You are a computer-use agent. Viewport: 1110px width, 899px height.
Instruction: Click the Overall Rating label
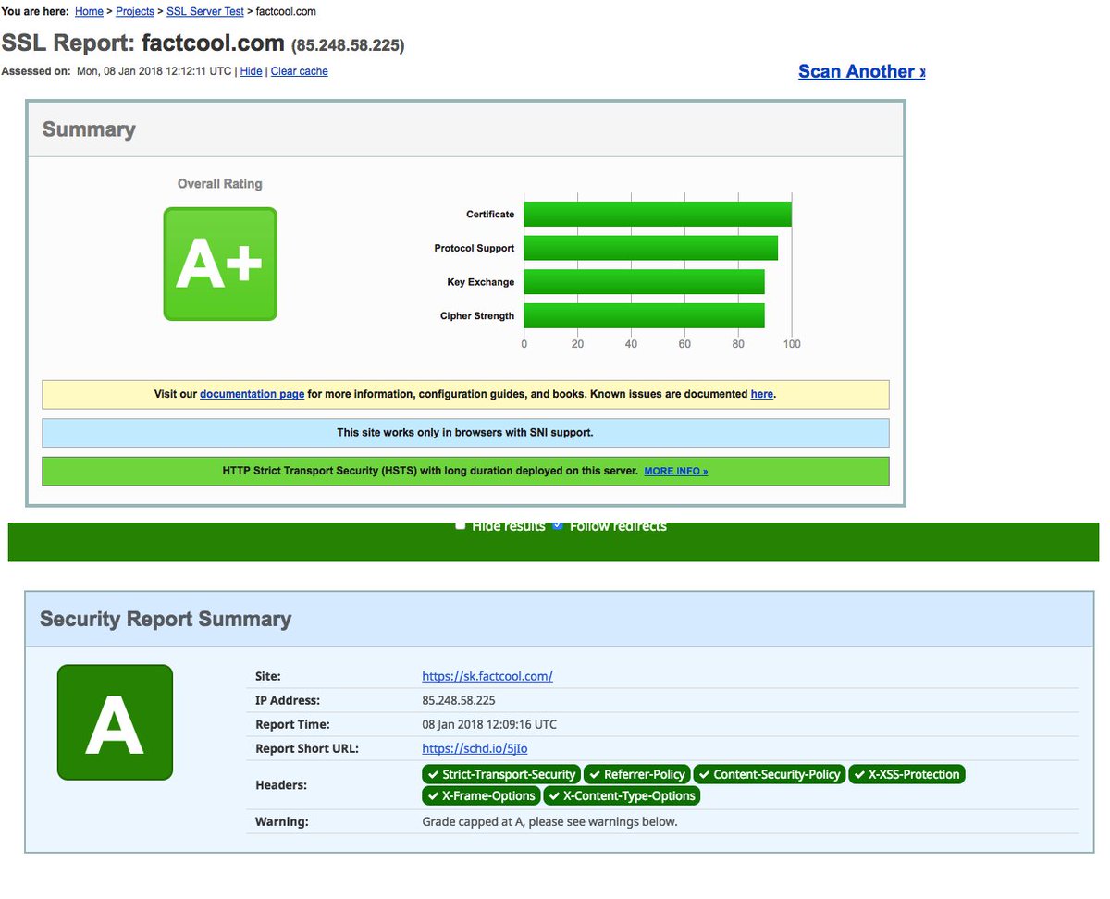(220, 184)
